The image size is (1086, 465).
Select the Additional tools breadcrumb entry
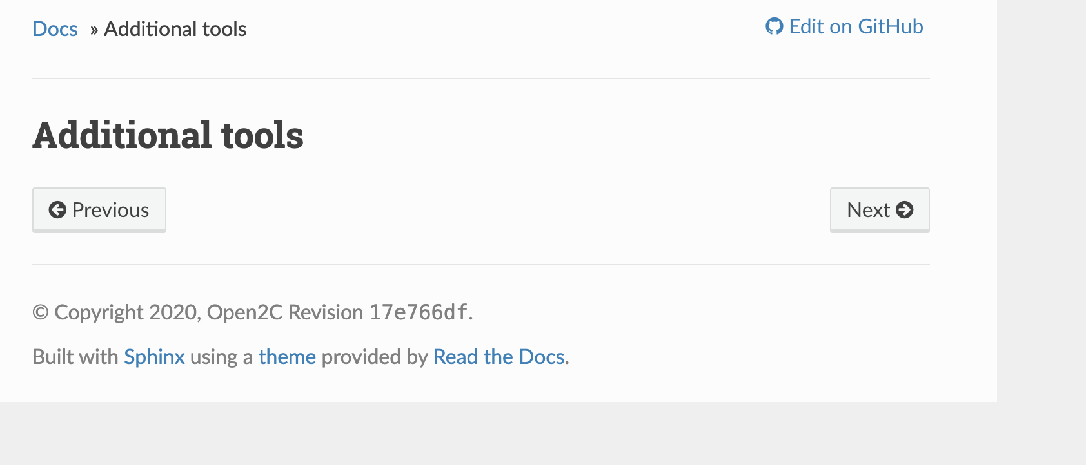(x=175, y=28)
